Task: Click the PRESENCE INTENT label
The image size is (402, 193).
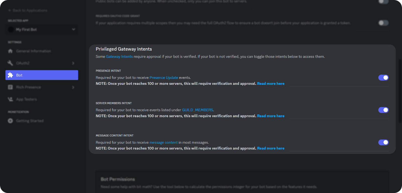Action: click(108, 71)
